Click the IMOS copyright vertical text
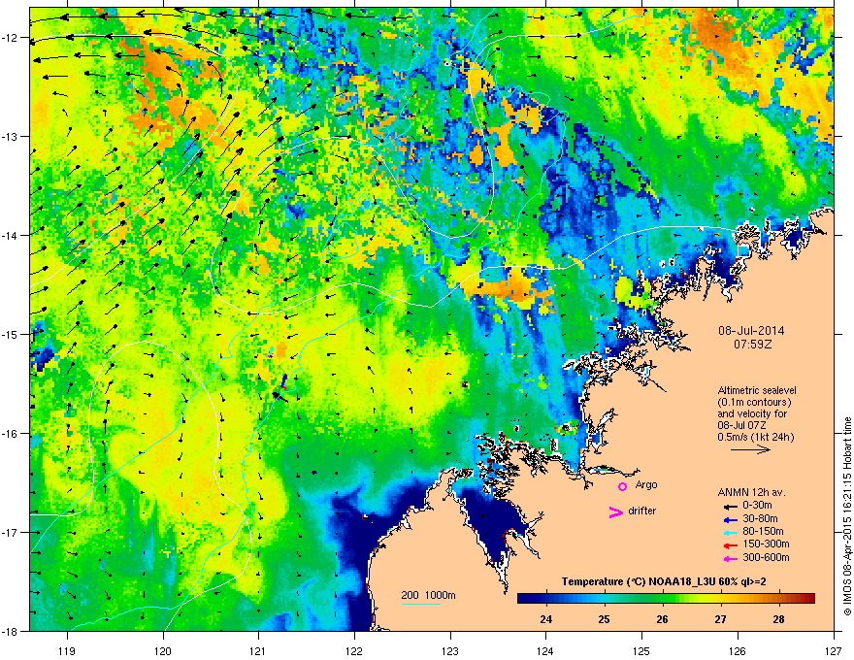854x660 pixels. pos(847,516)
